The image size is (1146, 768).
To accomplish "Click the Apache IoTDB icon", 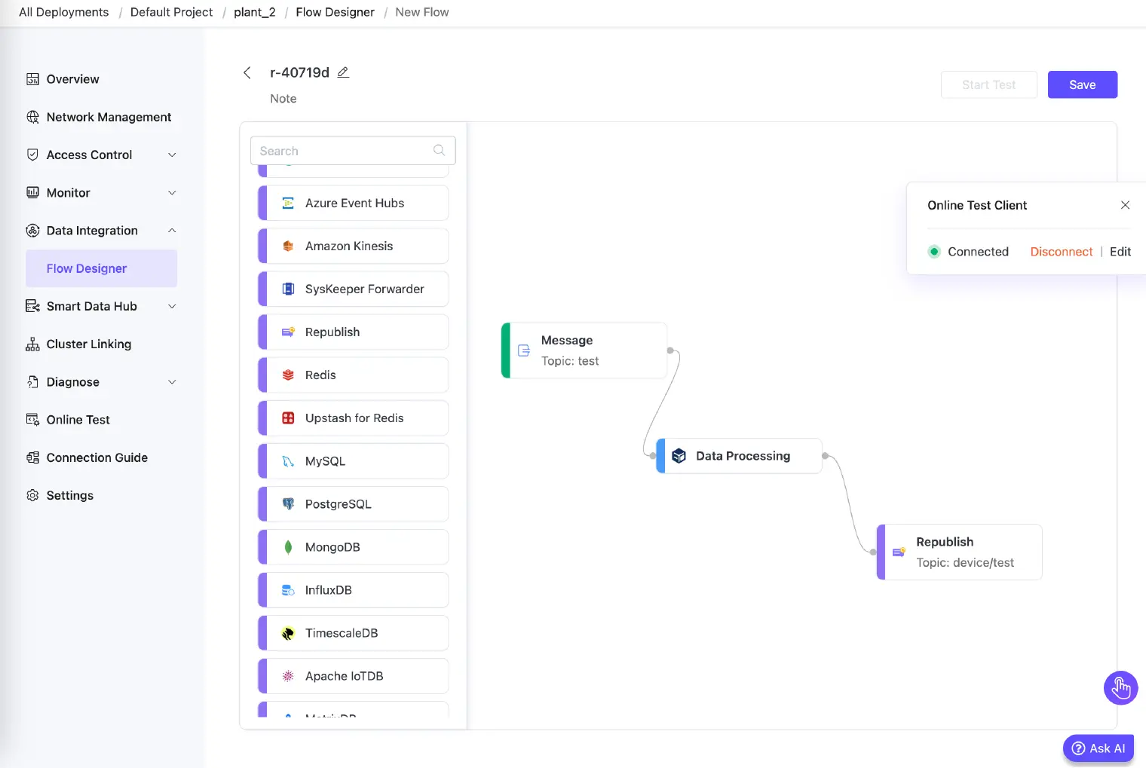I will [288, 676].
